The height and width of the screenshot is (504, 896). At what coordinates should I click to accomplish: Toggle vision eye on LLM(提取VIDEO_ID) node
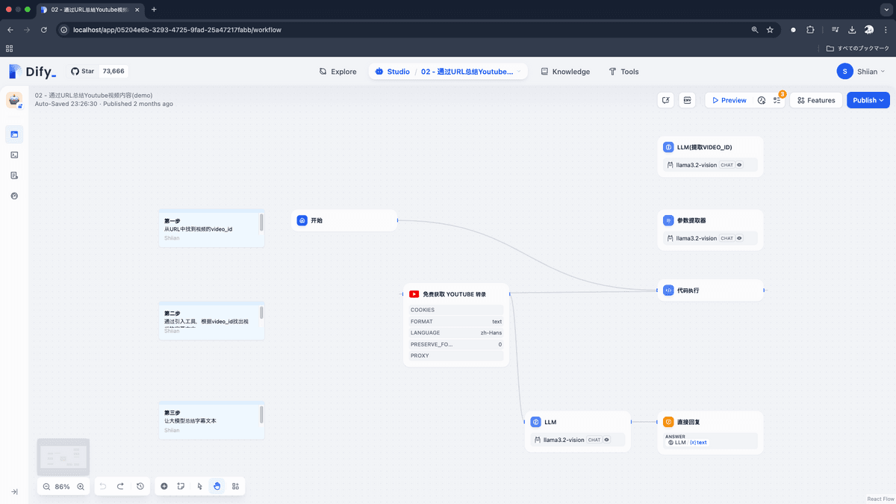[x=739, y=165]
